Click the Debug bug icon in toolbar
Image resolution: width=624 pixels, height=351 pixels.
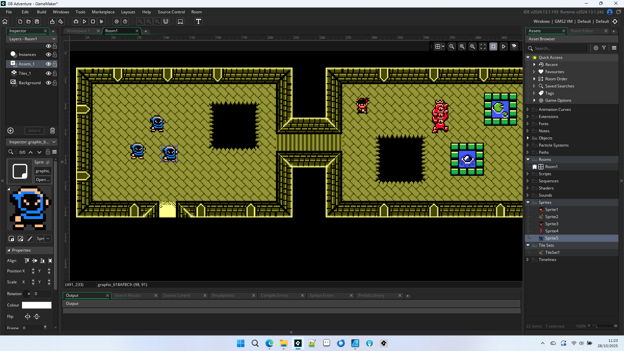point(76,21)
